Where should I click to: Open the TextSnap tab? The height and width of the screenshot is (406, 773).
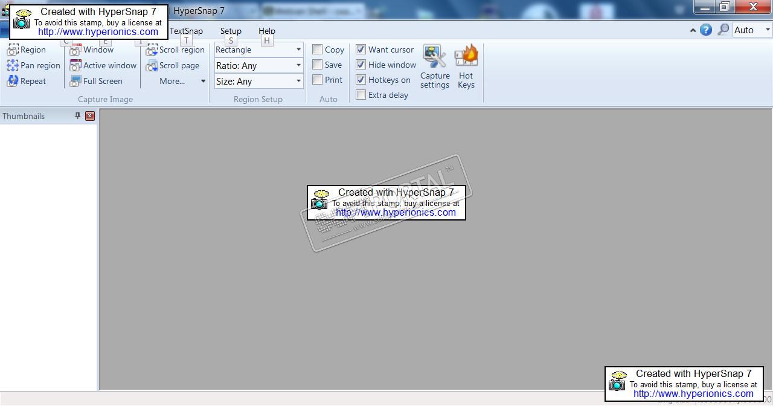(186, 31)
